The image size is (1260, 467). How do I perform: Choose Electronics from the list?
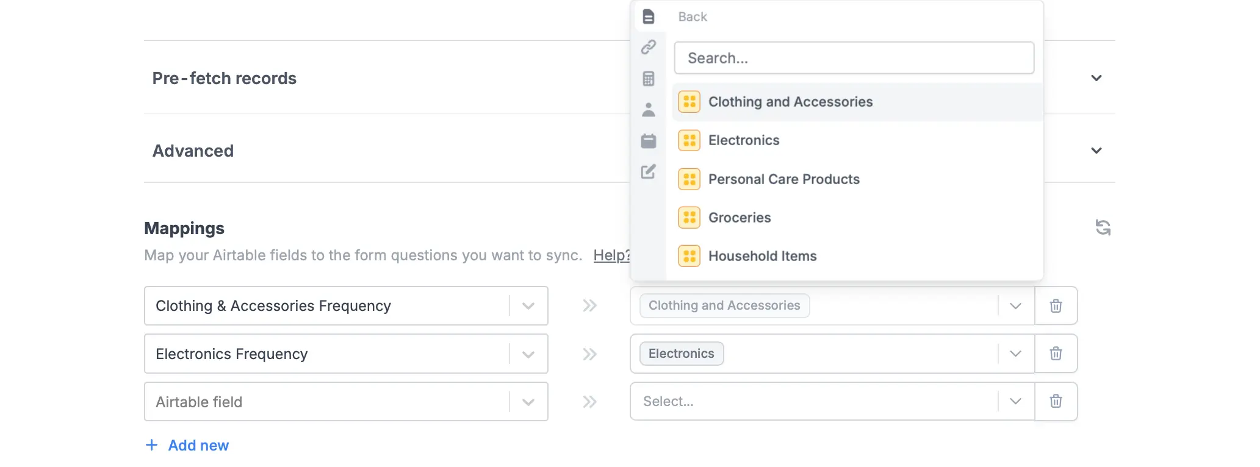coord(857,140)
